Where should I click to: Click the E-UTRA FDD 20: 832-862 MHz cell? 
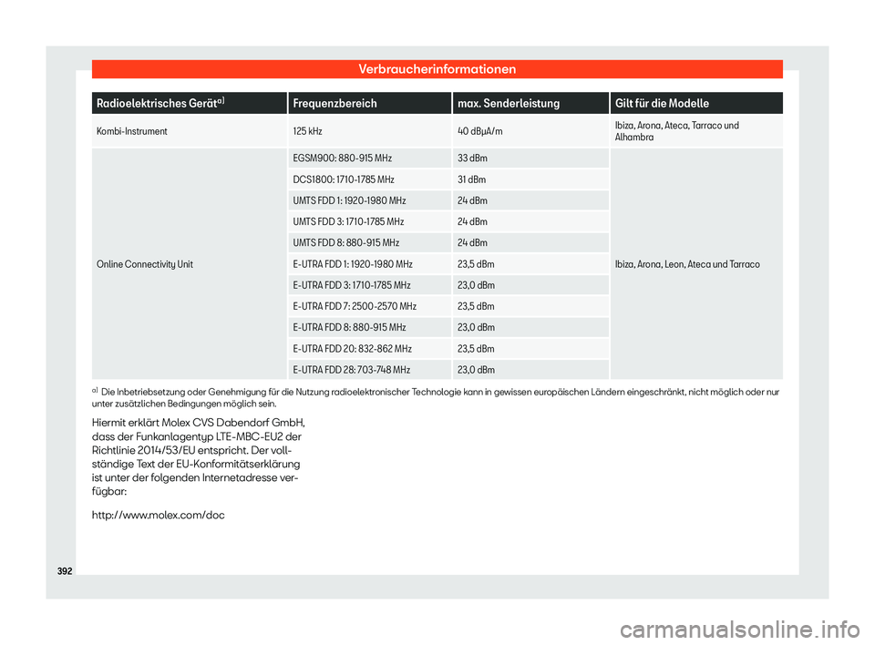pyautogui.click(x=369, y=349)
